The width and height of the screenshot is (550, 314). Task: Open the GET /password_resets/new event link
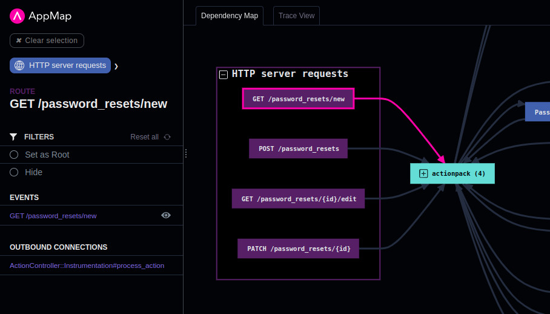53,216
